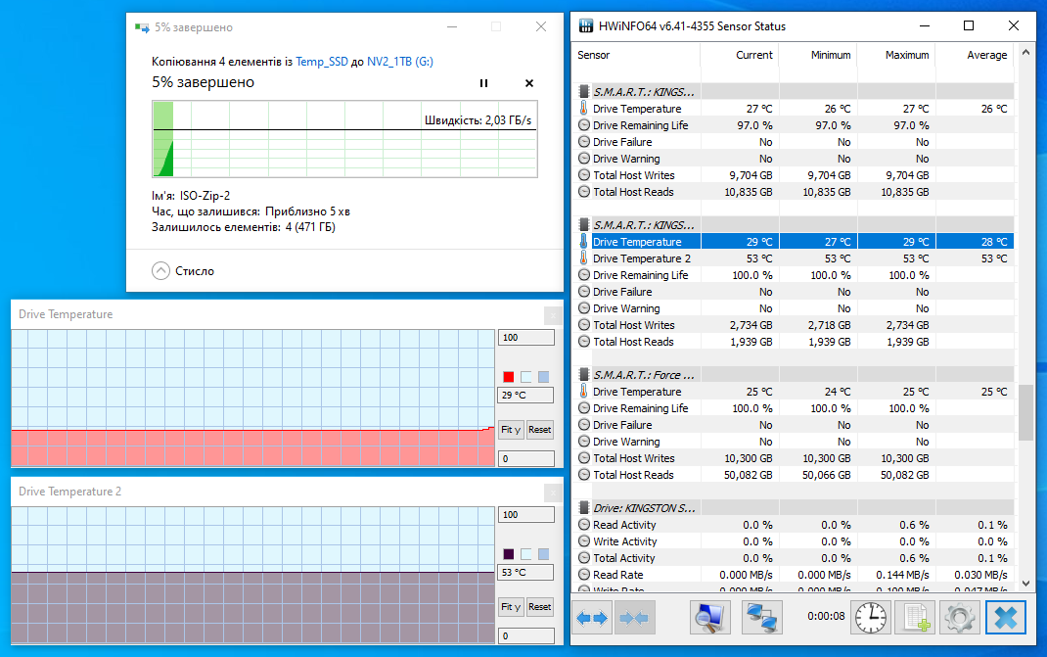Screen dimensions: 1047x657
Task: Edit the maximum value field showing 100
Action: click(525, 336)
